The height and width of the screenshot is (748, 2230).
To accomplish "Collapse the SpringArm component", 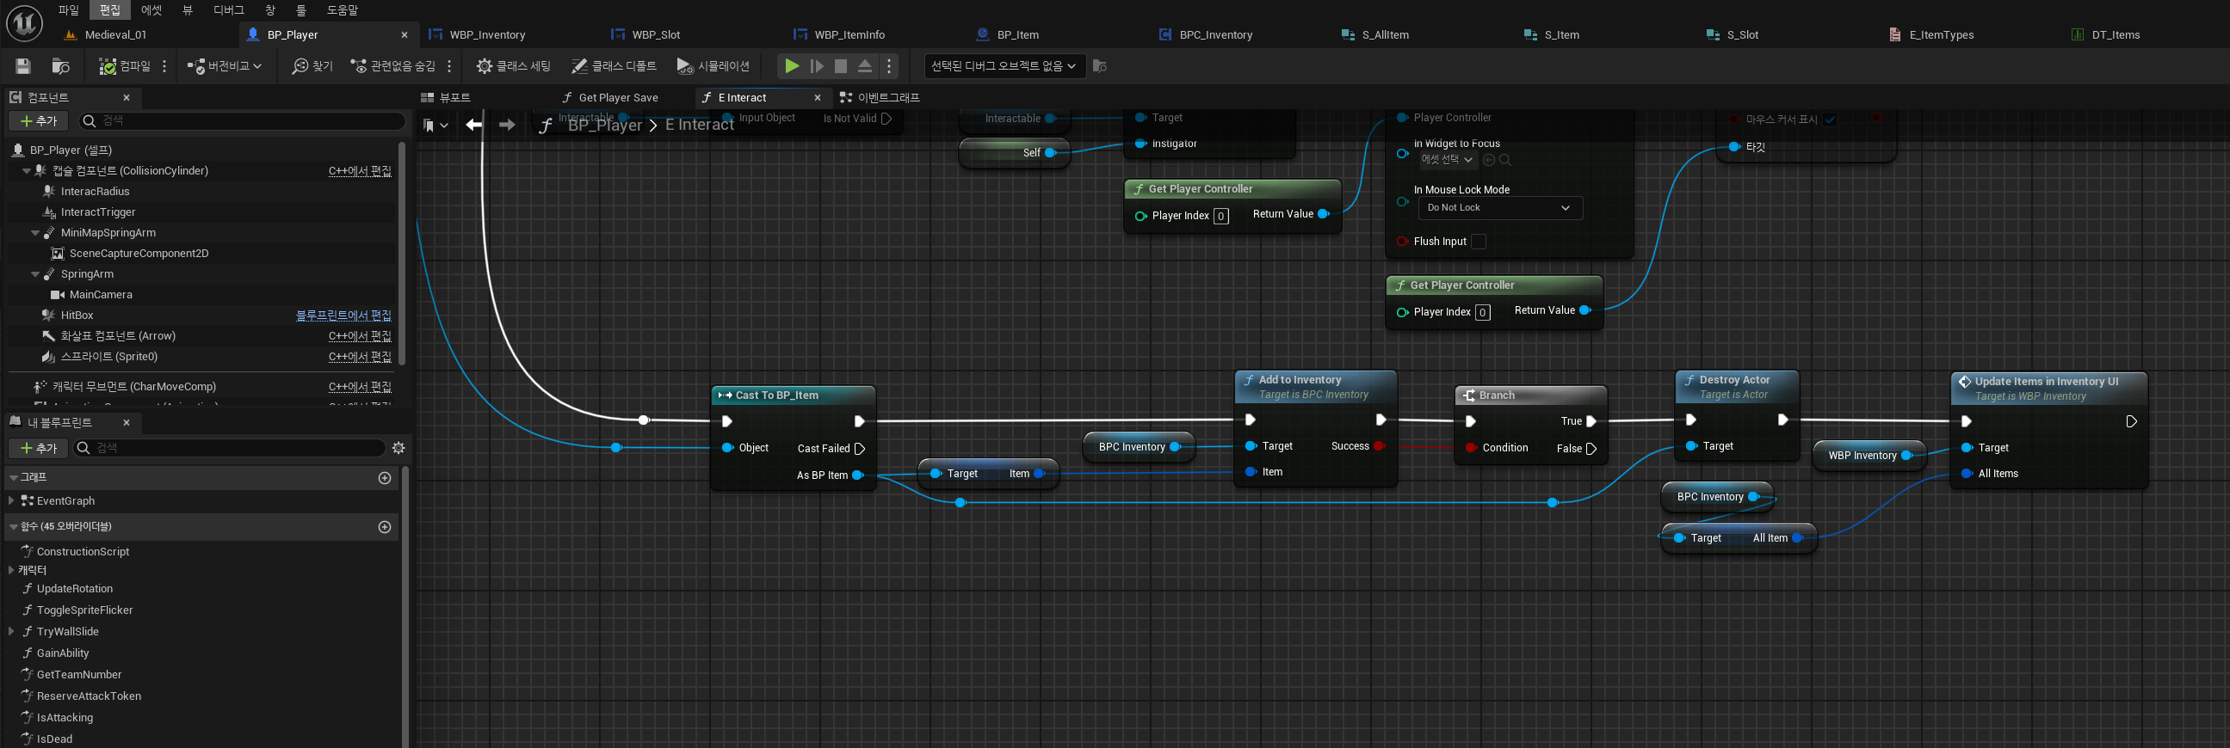I will (x=34, y=275).
